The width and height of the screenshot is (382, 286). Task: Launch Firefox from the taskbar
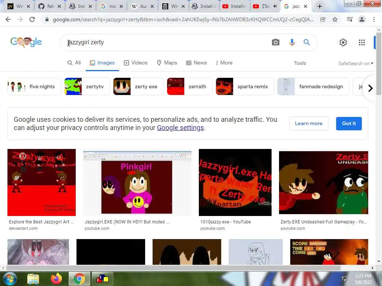tap(56, 279)
